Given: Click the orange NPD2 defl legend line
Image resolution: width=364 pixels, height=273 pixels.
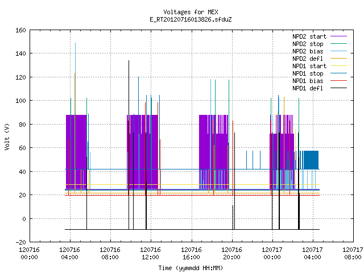Looking at the screenshot, I should (339, 58).
